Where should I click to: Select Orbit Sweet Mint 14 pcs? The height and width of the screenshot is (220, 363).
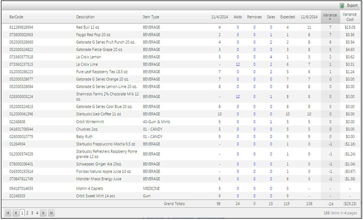(96, 196)
